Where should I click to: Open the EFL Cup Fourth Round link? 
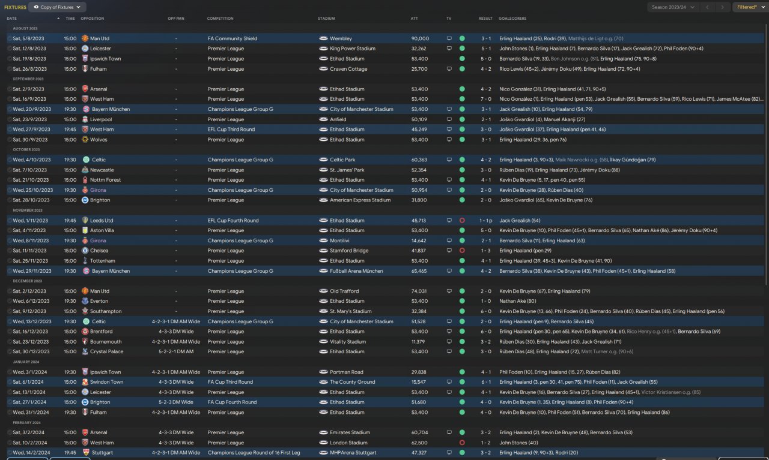pos(233,221)
